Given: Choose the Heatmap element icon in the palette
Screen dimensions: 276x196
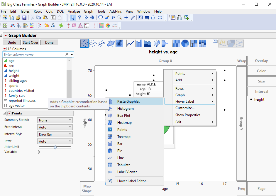Looking at the screenshot, I should pos(176,43).
